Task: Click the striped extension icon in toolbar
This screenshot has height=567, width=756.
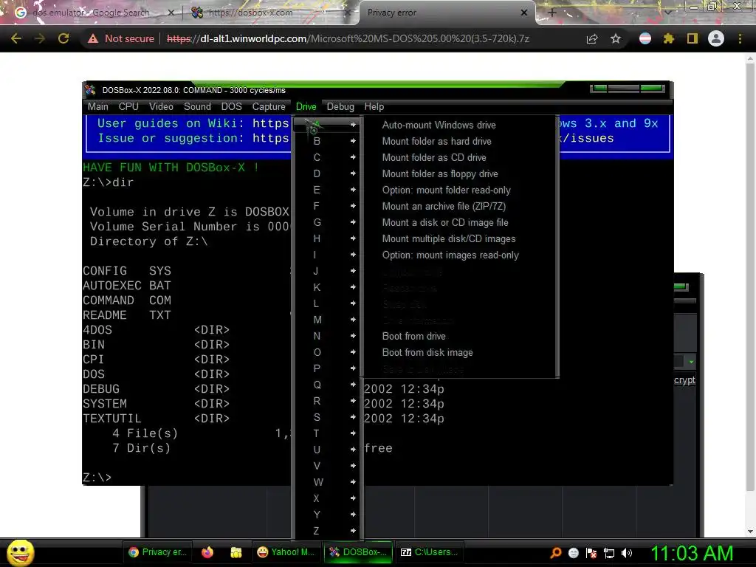Action: tap(645, 38)
